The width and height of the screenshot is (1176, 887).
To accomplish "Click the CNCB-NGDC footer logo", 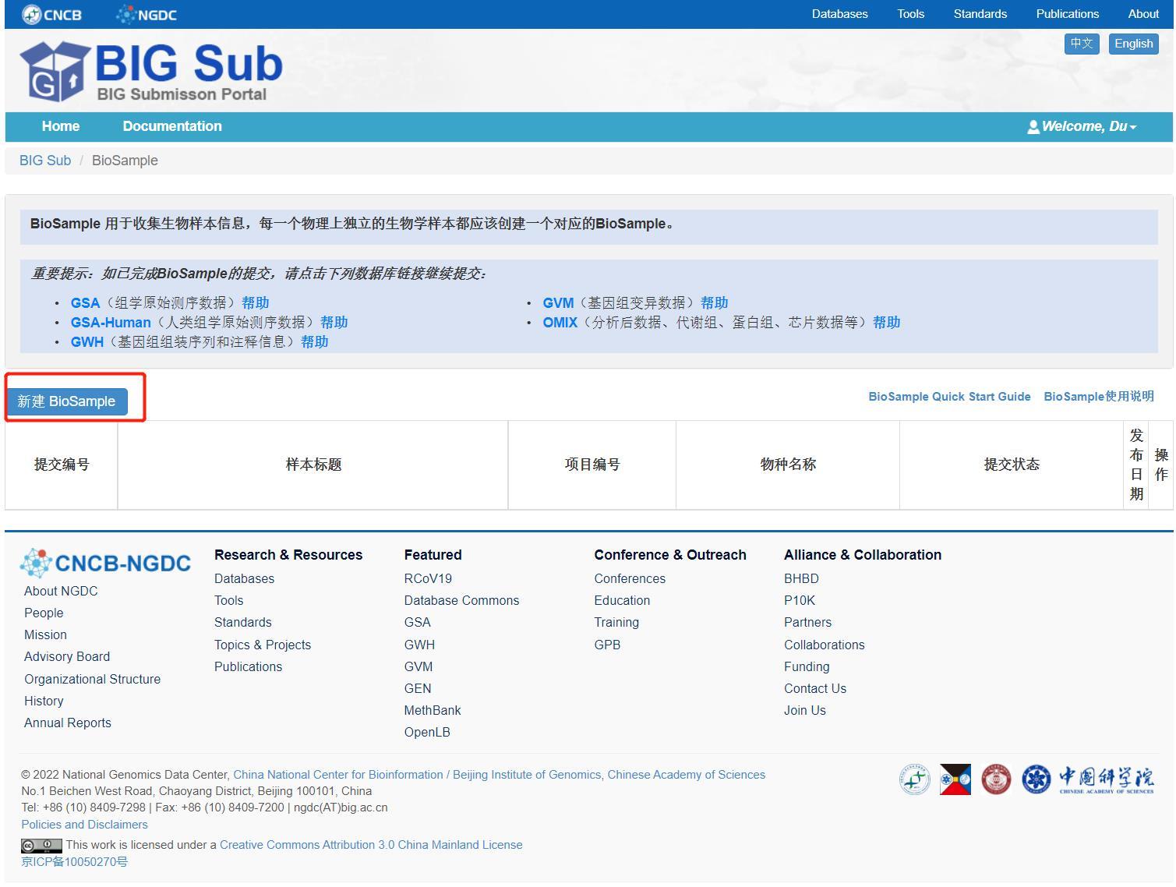I will coord(105,563).
